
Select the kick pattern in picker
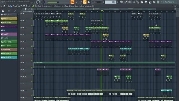click(x=9, y=30)
